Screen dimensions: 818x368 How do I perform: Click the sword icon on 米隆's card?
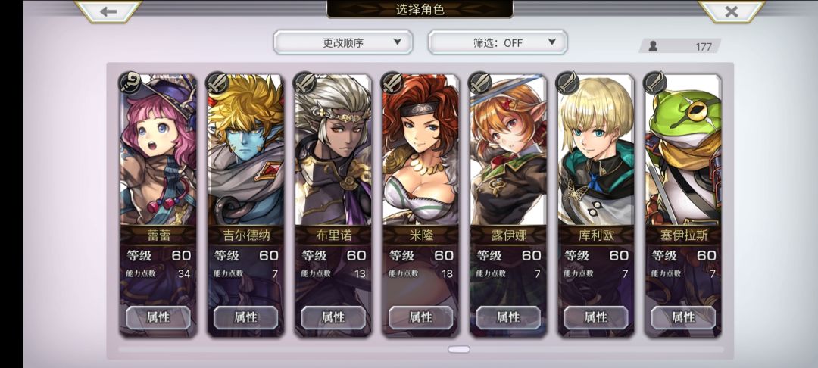pyautogui.click(x=392, y=83)
